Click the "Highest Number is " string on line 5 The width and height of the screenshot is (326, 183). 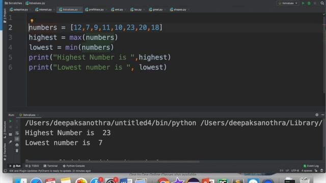point(94,57)
